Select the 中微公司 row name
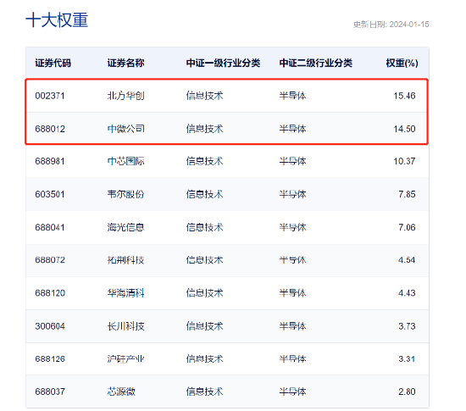466x411 pixels. tap(125, 129)
